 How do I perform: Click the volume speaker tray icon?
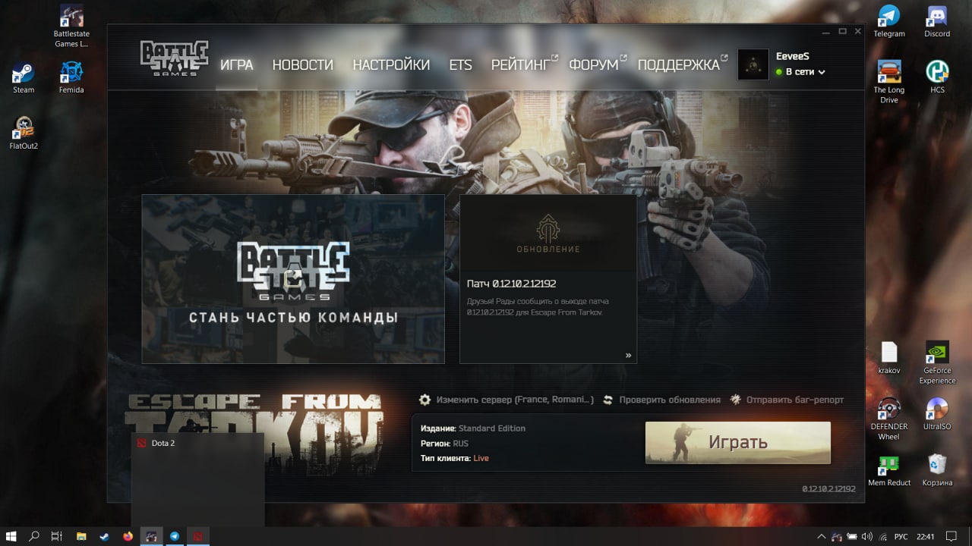pyautogui.click(x=867, y=536)
